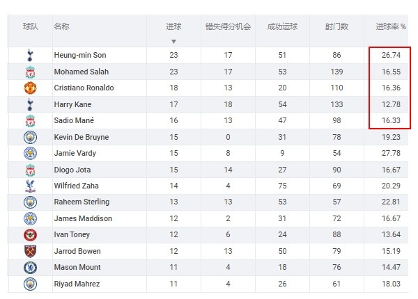The image size is (418, 299).
Task: Click the 名称 column header
Action: 61,26
